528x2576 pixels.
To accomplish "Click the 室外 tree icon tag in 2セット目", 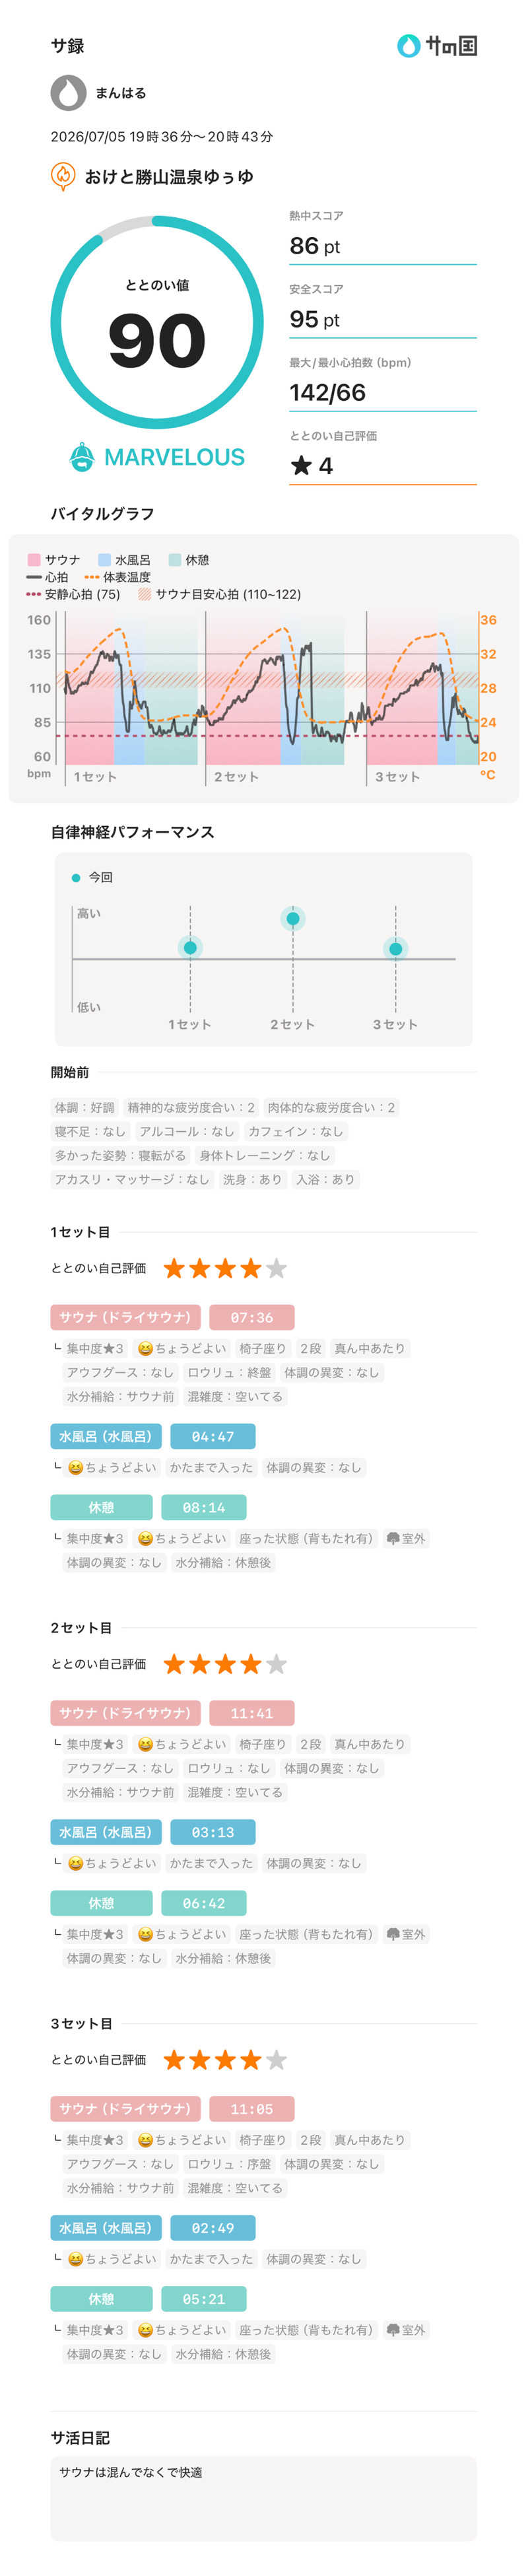I will point(407,1934).
